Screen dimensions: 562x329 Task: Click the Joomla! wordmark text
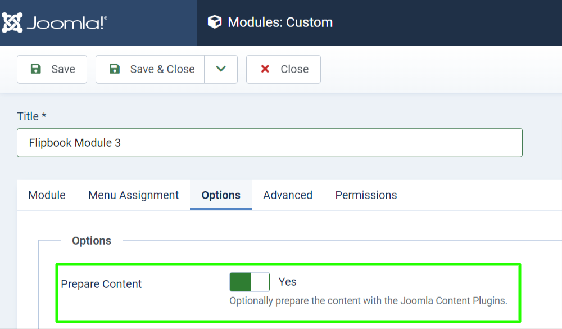67,23
